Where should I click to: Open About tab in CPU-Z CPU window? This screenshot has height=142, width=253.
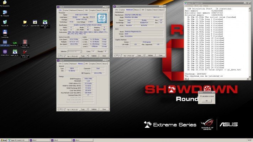pos(105,10)
